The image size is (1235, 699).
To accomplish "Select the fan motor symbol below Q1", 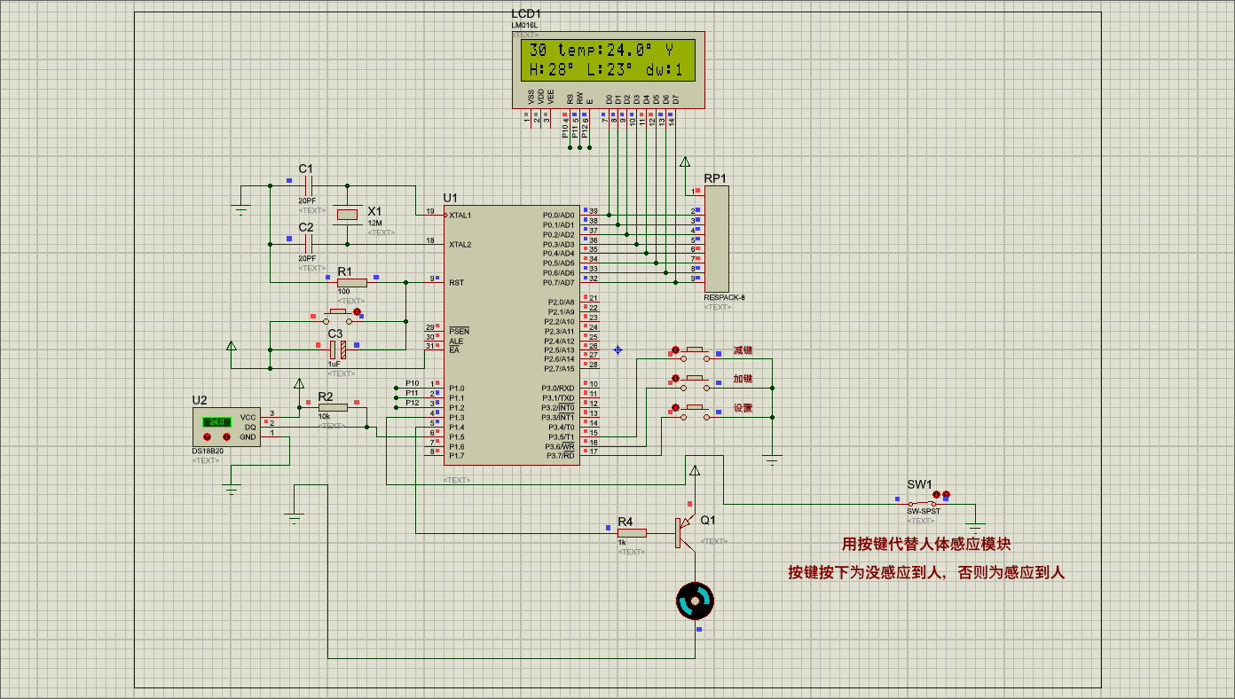I will tap(694, 601).
